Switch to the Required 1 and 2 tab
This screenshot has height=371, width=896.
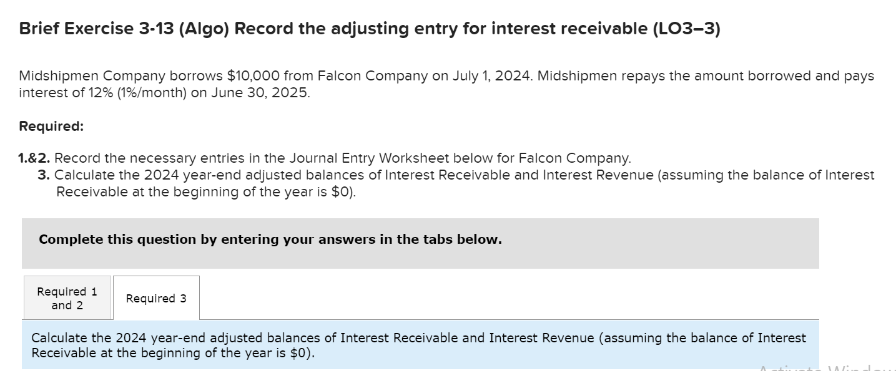click(x=66, y=297)
